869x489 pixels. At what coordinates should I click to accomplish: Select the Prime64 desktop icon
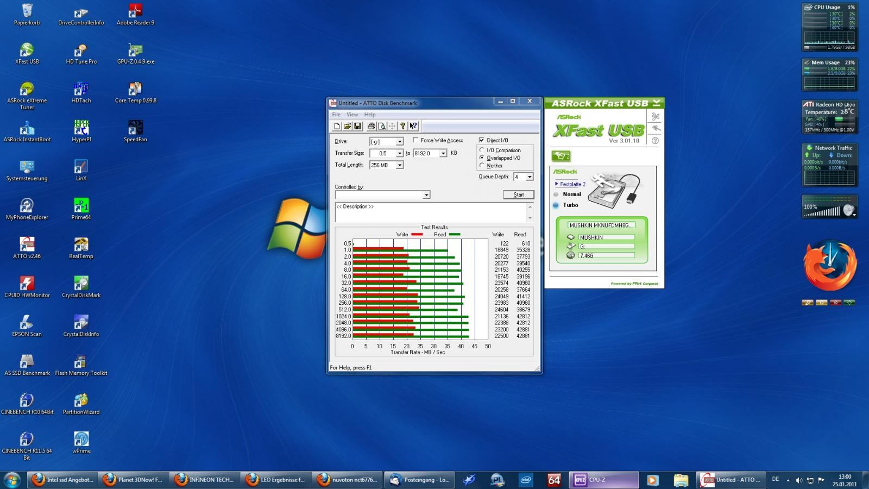coord(81,209)
